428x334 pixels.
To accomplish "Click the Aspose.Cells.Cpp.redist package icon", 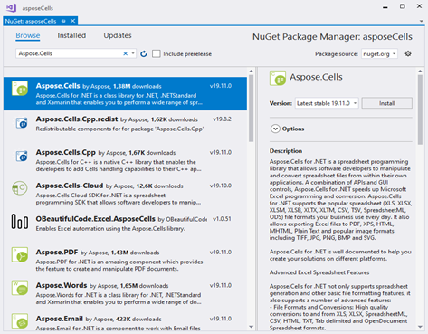I will click(22, 123).
